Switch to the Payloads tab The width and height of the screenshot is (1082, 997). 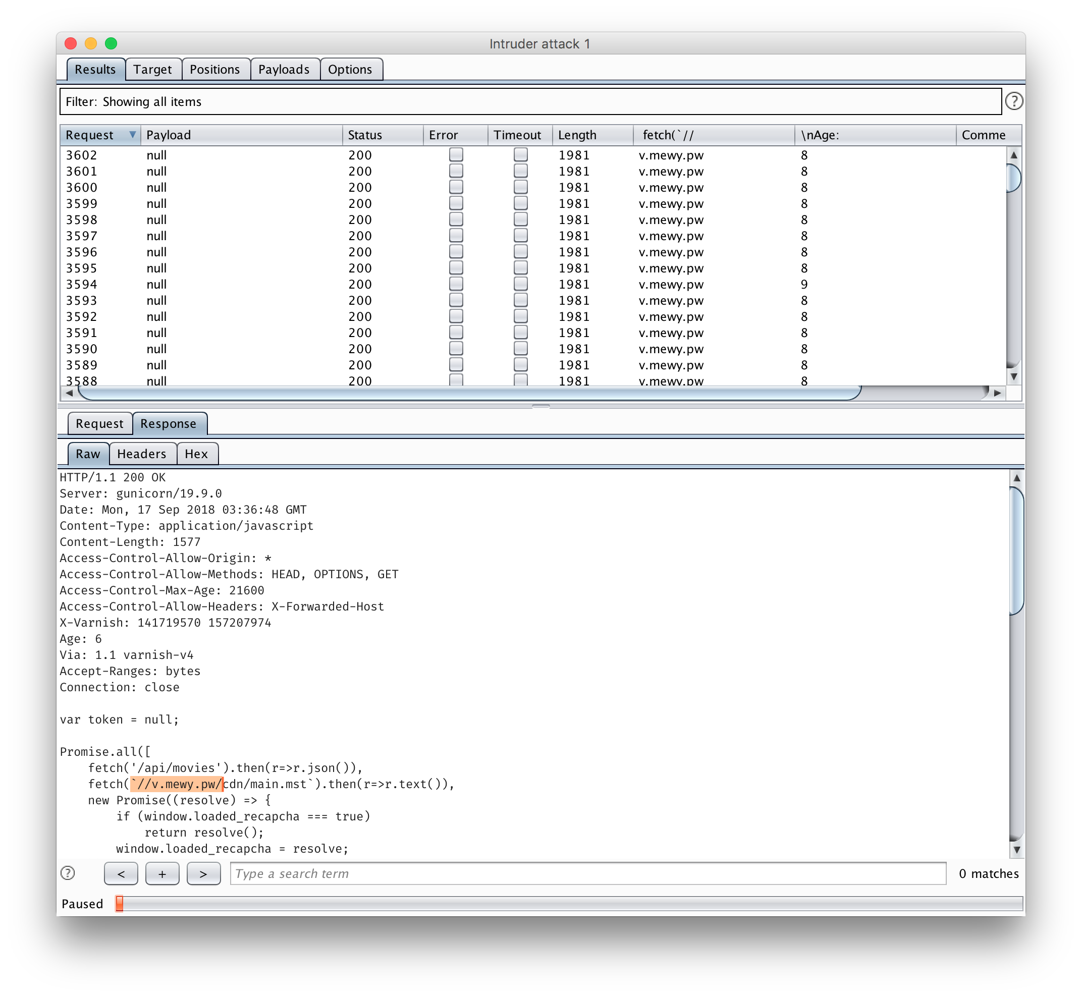click(284, 70)
